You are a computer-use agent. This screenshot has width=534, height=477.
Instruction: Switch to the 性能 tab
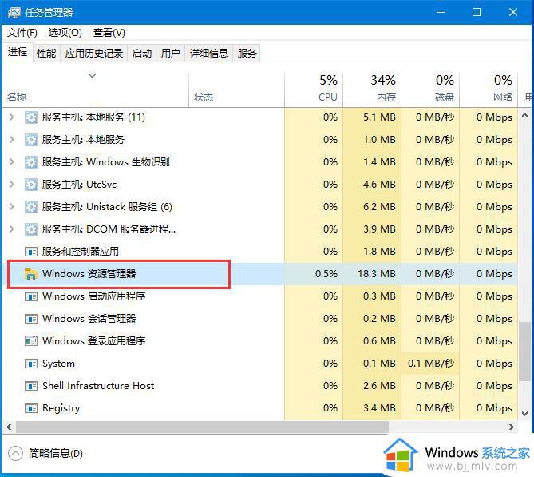tap(46, 54)
